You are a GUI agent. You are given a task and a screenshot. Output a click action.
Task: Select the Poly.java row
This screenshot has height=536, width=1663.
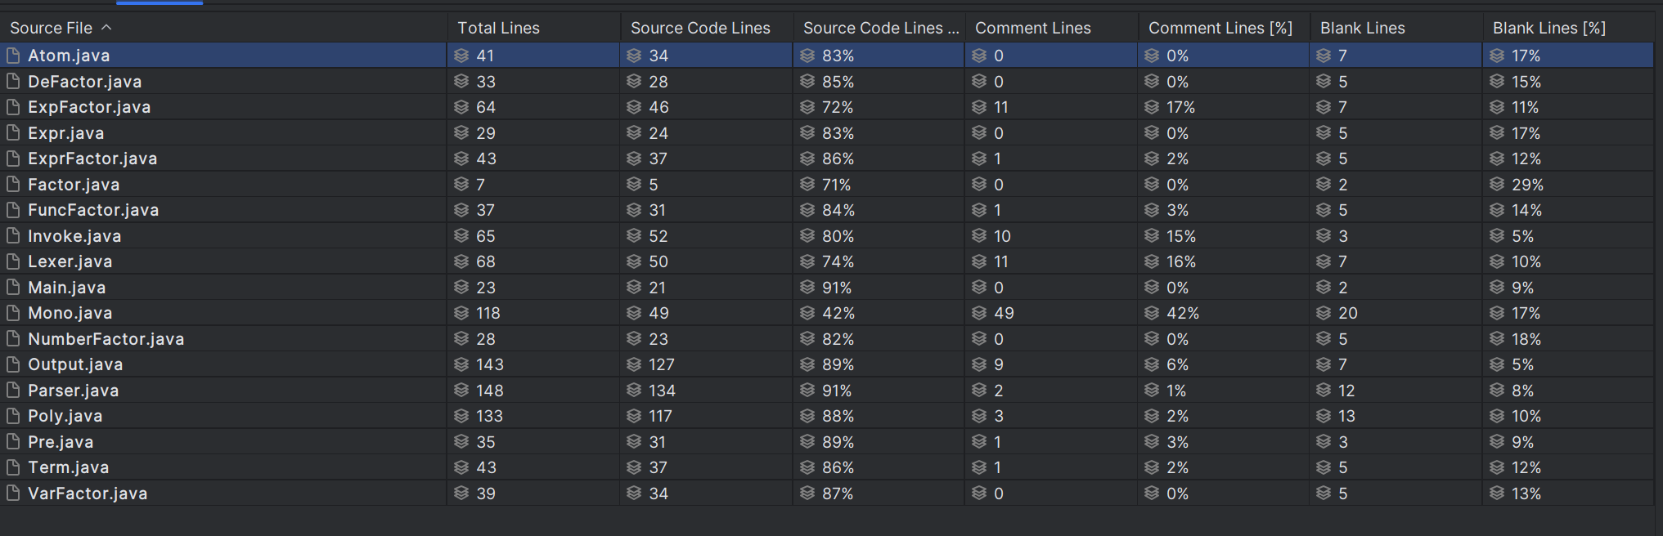(827, 416)
